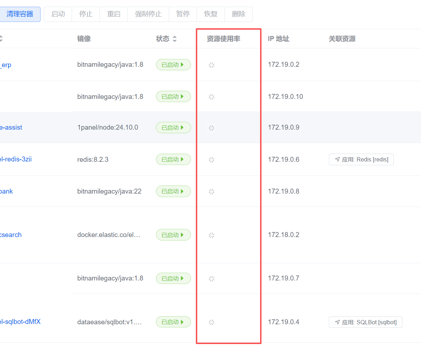
Task: Open the 应用: Redis [redis] linked resource
Action: coord(361,160)
